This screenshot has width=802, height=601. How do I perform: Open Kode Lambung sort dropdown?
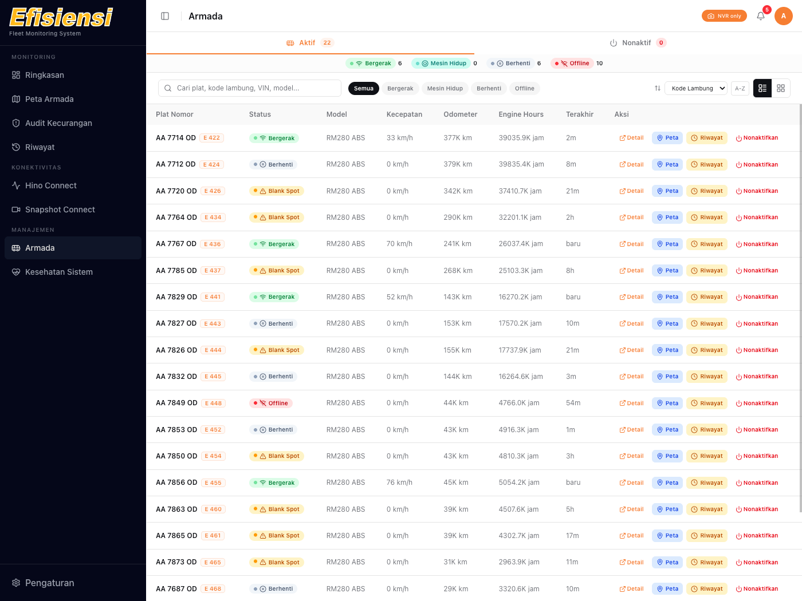[695, 88]
